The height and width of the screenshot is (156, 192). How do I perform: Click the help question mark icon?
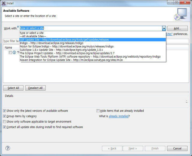click(x=7, y=148)
